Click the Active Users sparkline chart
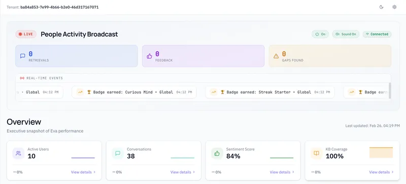 tap(83, 158)
